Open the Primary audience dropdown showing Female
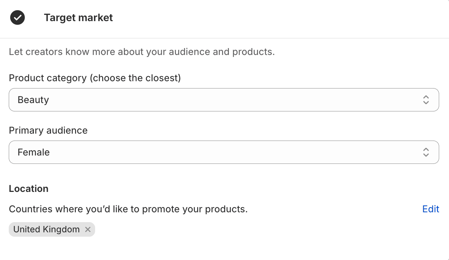The image size is (449, 260). click(x=224, y=152)
